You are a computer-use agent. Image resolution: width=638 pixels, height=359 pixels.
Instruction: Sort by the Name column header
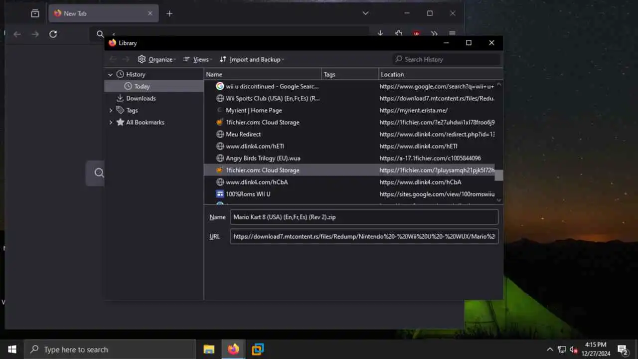pyautogui.click(x=263, y=74)
